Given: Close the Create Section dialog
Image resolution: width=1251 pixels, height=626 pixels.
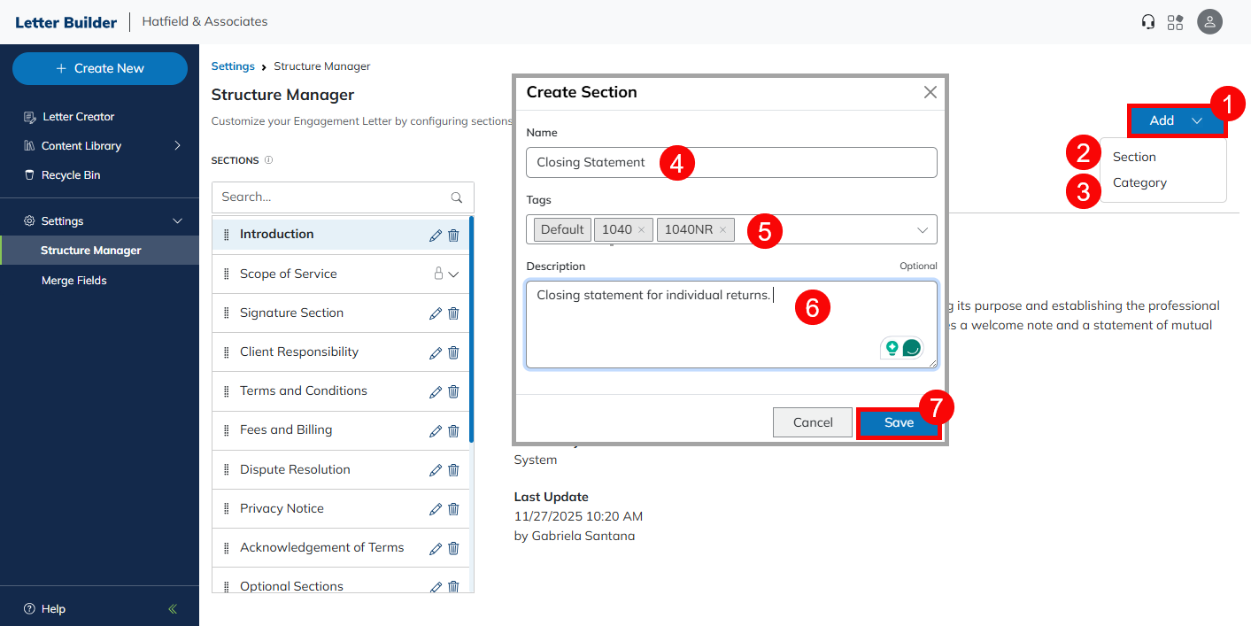Looking at the screenshot, I should click(x=930, y=92).
